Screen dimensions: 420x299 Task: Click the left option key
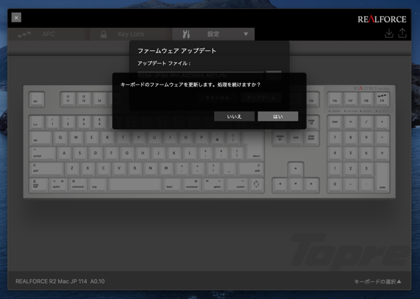coord(58,184)
